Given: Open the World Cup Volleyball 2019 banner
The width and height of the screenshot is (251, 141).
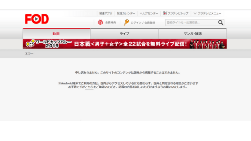Looking at the screenshot, I should pyautogui.click(x=125, y=43).
